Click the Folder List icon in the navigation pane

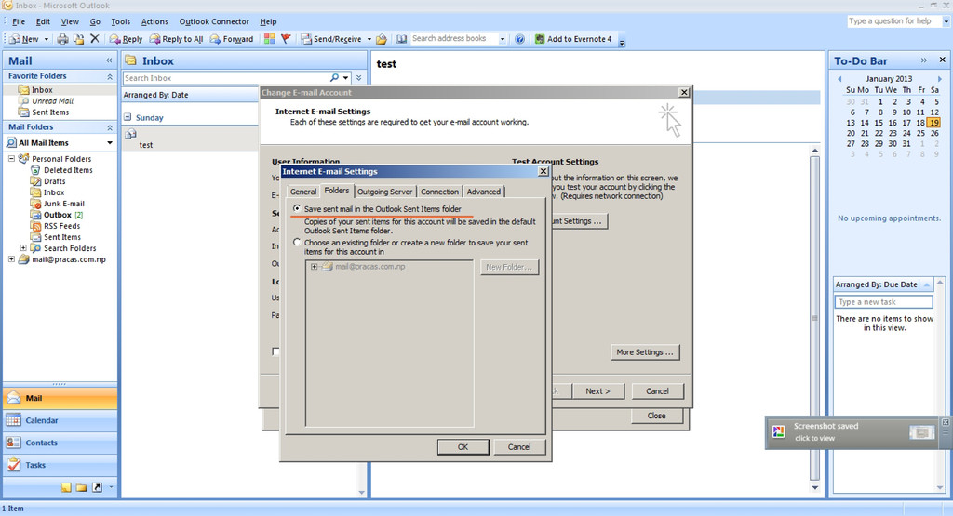81,487
